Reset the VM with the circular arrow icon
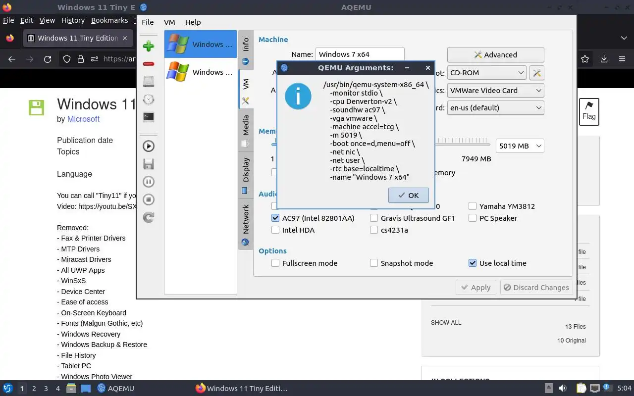The width and height of the screenshot is (634, 396). click(x=148, y=217)
